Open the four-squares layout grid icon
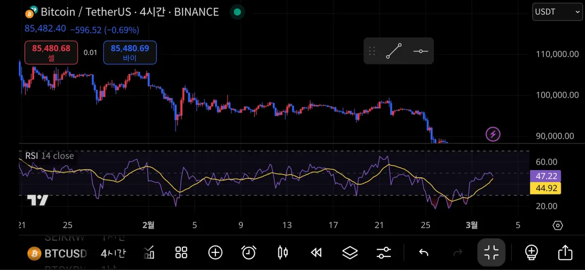This screenshot has width=585, height=270. click(181, 252)
